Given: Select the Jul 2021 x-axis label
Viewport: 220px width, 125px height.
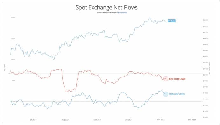Looking at the screenshot, I should click(33, 120).
